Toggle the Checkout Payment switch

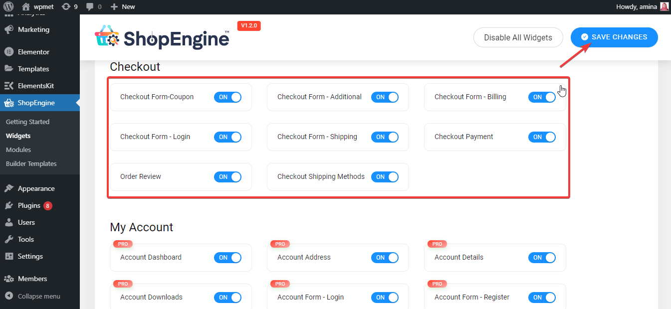[542, 137]
